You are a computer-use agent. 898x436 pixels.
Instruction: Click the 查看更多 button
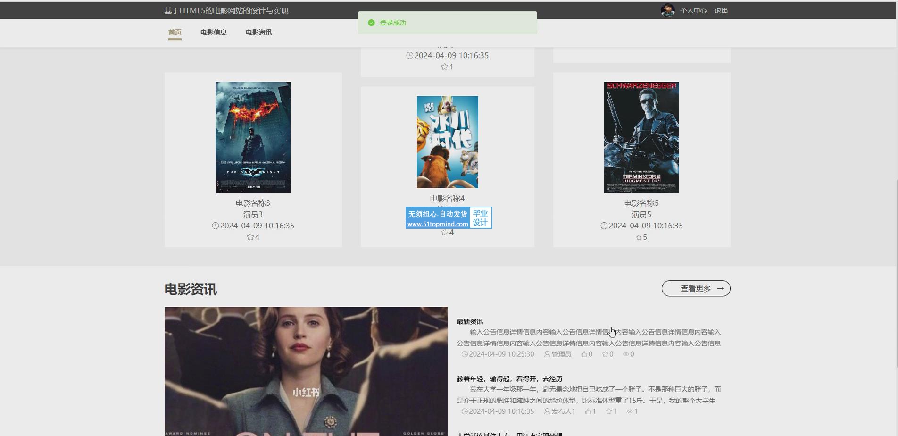pos(696,288)
